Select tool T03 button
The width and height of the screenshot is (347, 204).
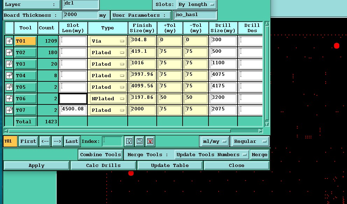click(26, 64)
